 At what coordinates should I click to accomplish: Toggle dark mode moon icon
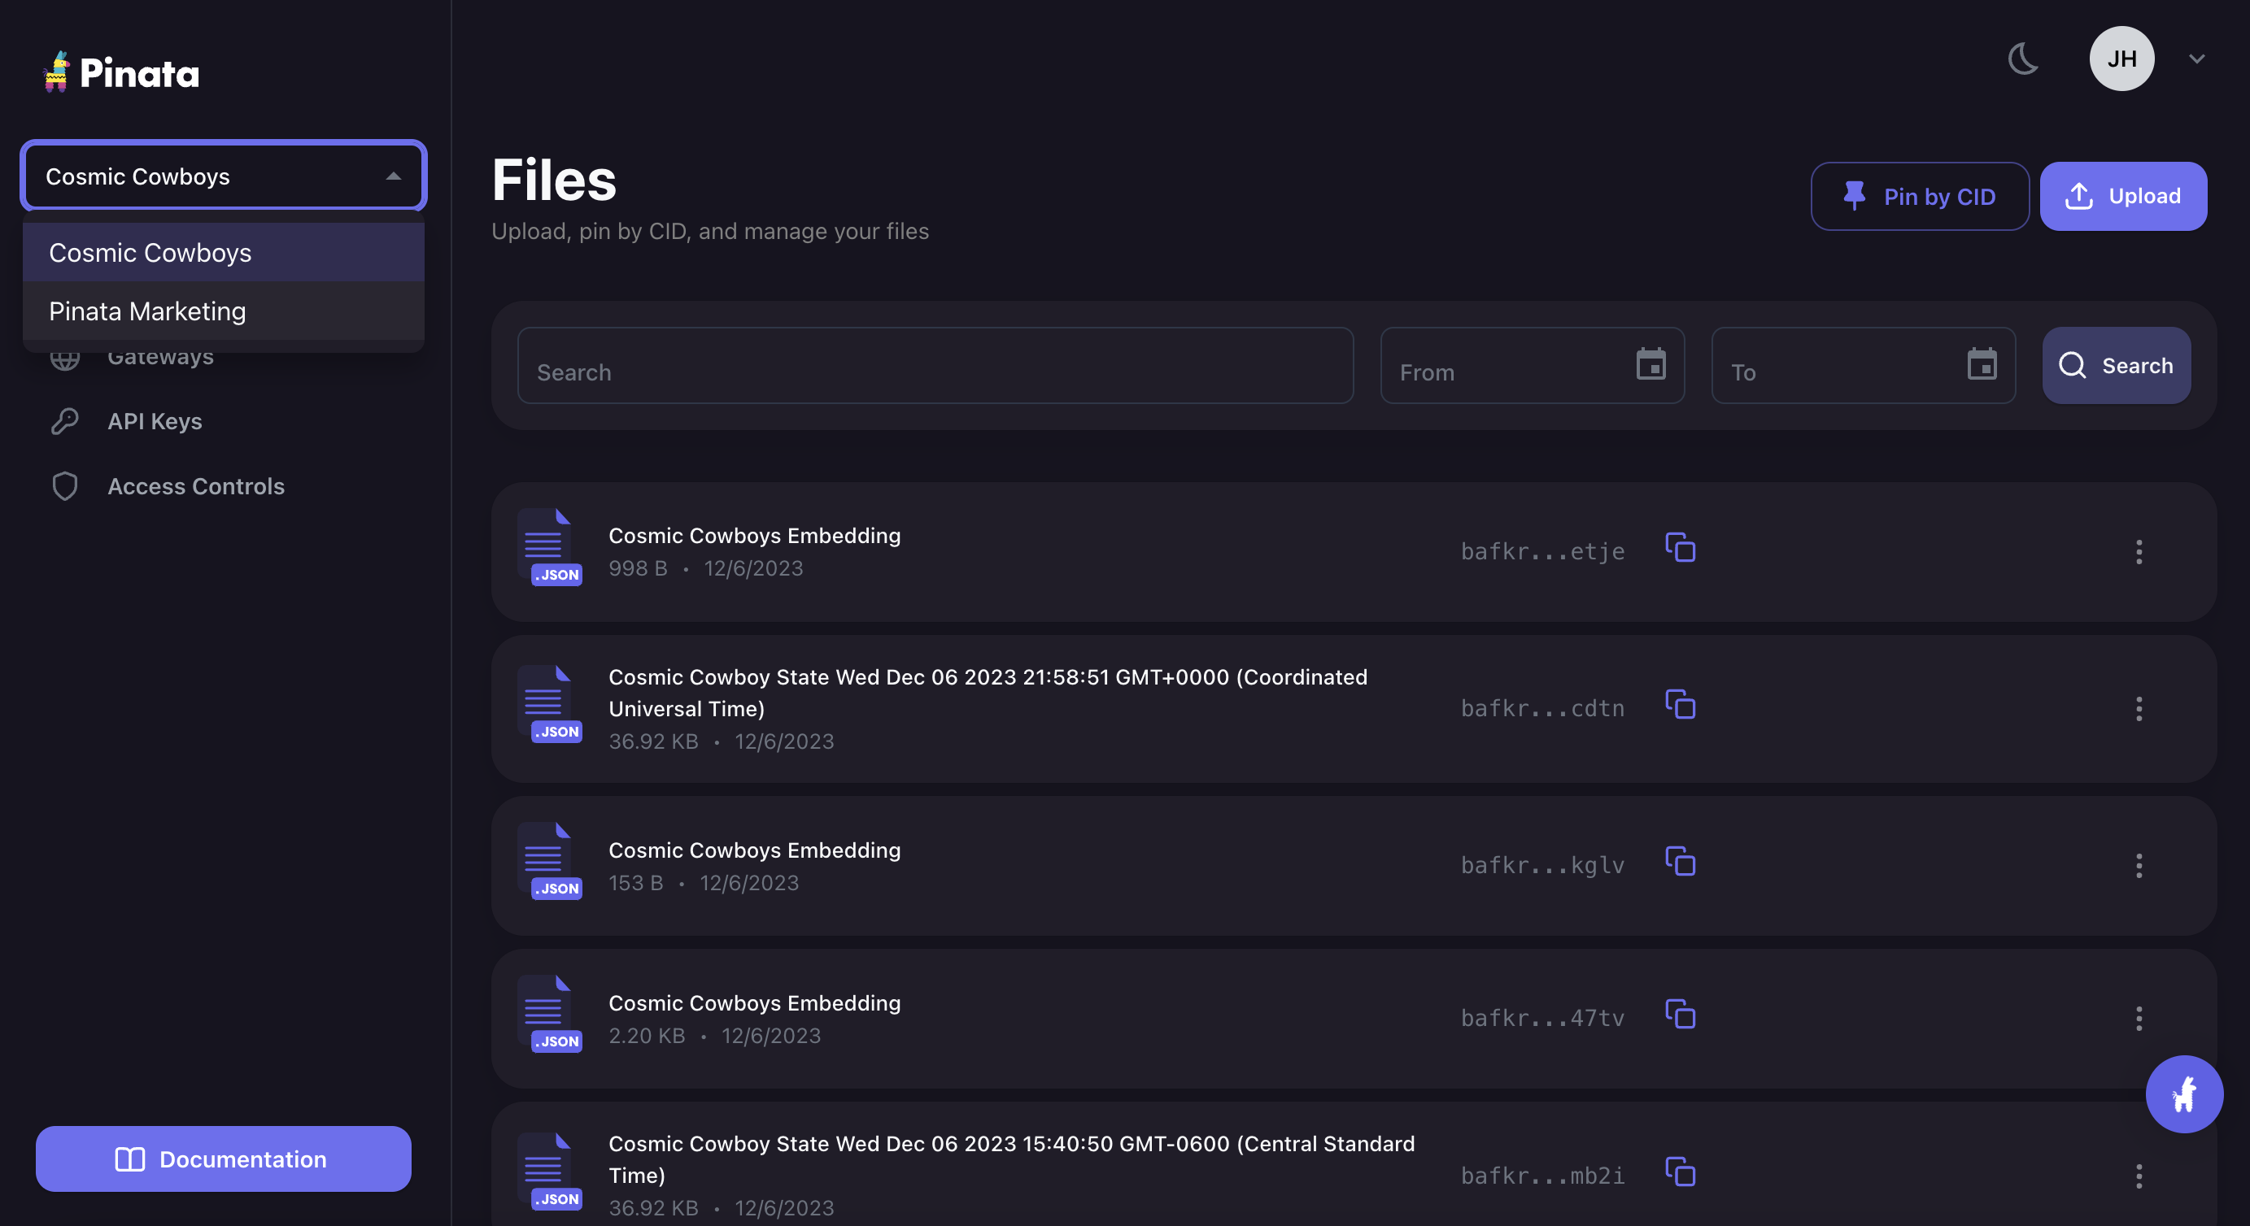click(x=2023, y=59)
